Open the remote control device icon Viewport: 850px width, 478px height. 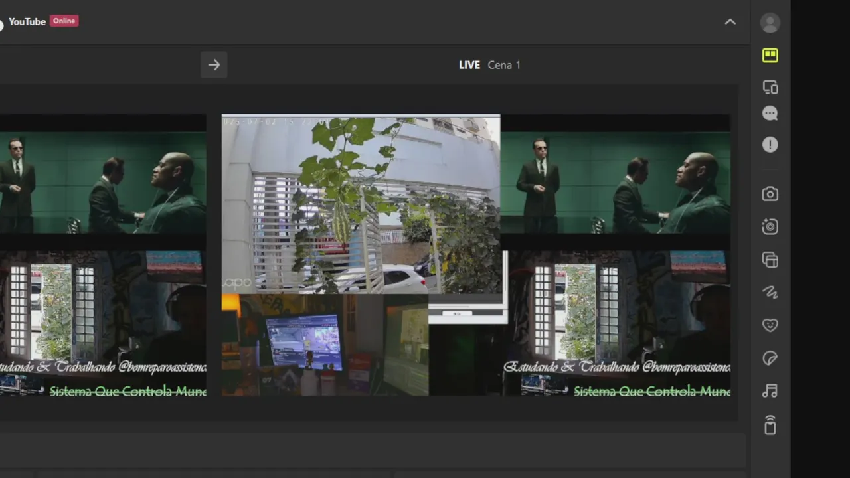pyautogui.click(x=770, y=425)
